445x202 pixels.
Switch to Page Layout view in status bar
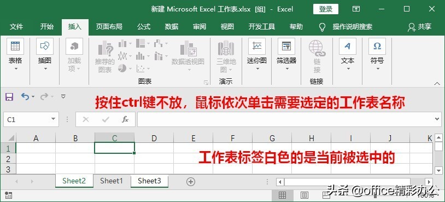tap(305, 195)
